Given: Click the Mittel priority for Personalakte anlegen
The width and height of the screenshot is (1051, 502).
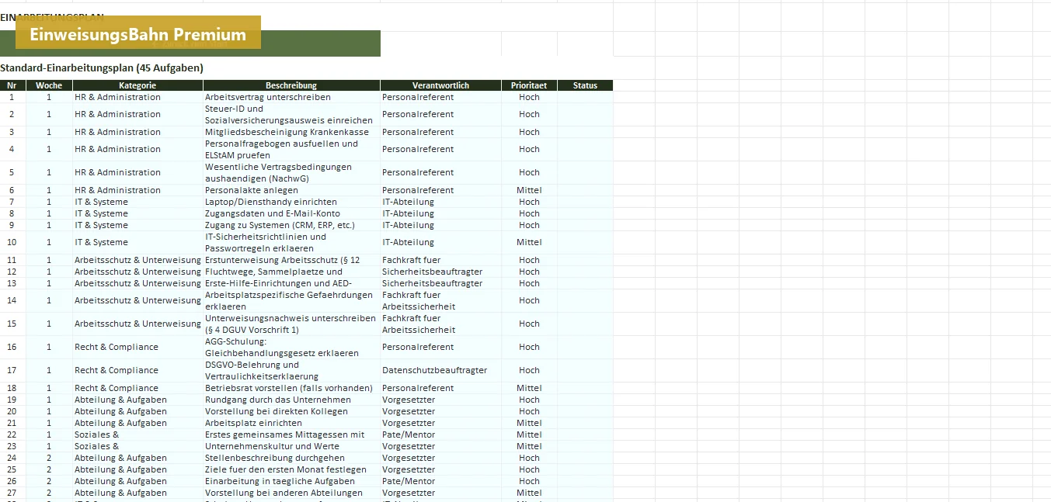Looking at the screenshot, I should 529,190.
